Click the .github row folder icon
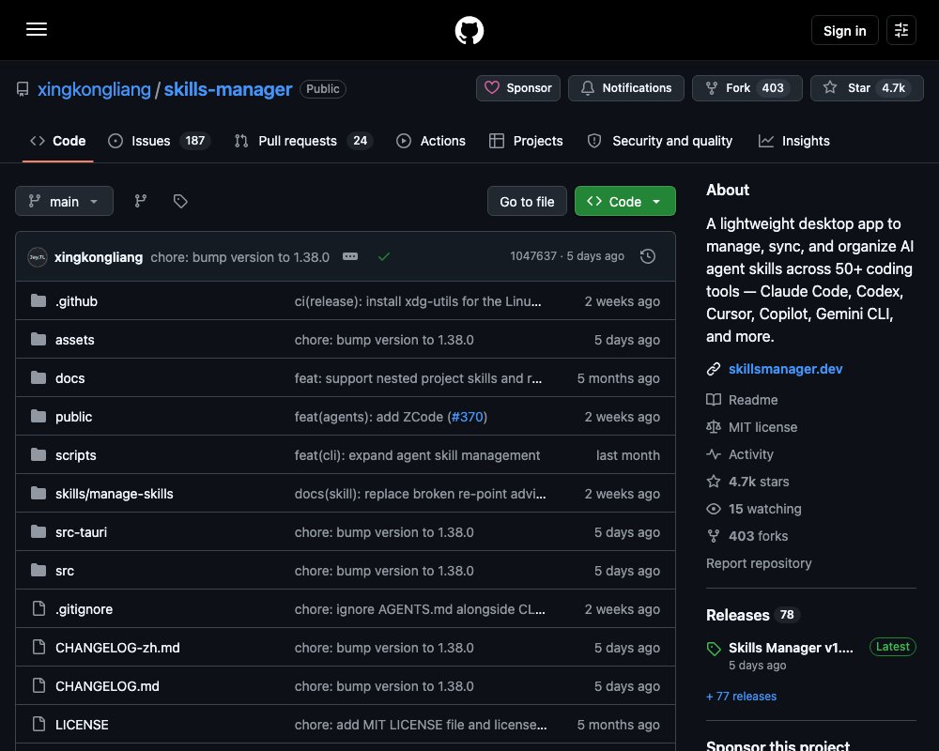Image resolution: width=939 pixels, height=751 pixels. (x=38, y=300)
